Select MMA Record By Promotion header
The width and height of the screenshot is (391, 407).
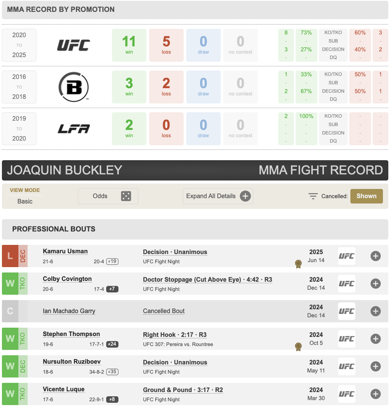(x=61, y=10)
